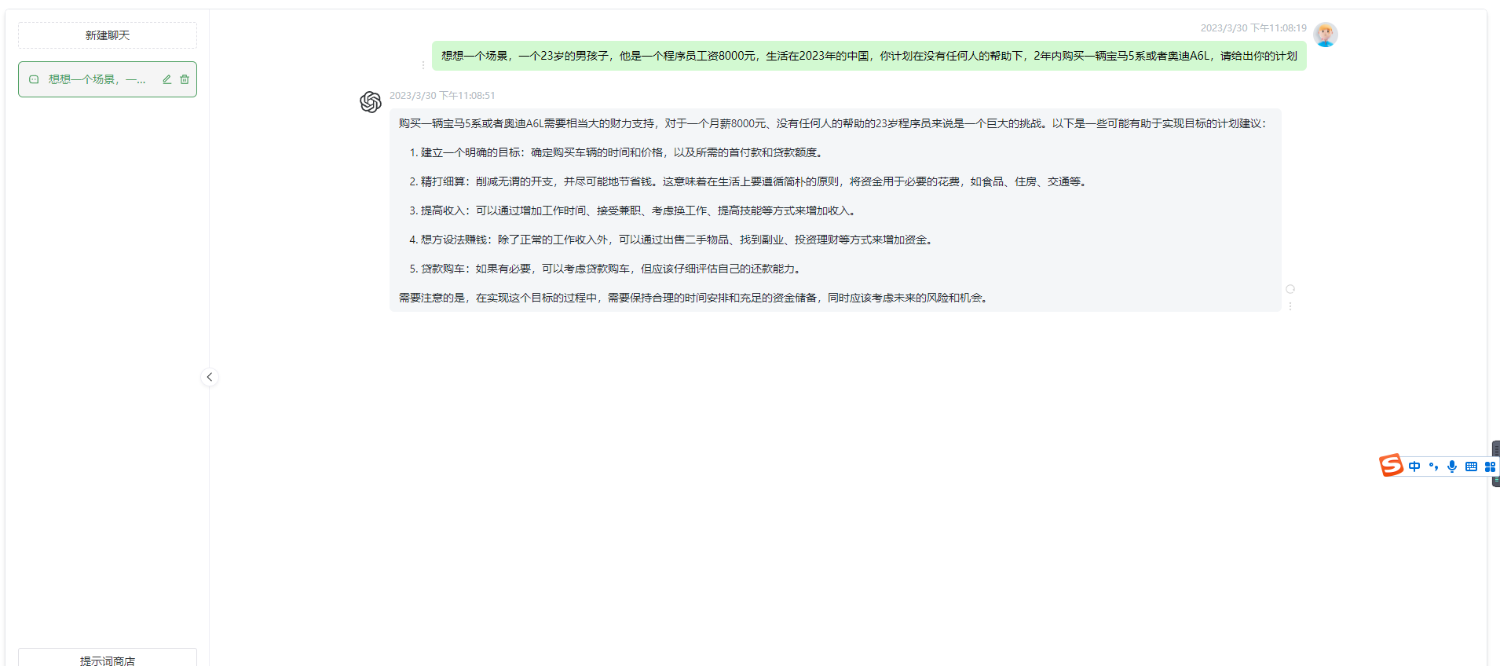The height and width of the screenshot is (666, 1500).
Task: Toggle the Chinese punctuation mode button
Action: (x=1433, y=467)
